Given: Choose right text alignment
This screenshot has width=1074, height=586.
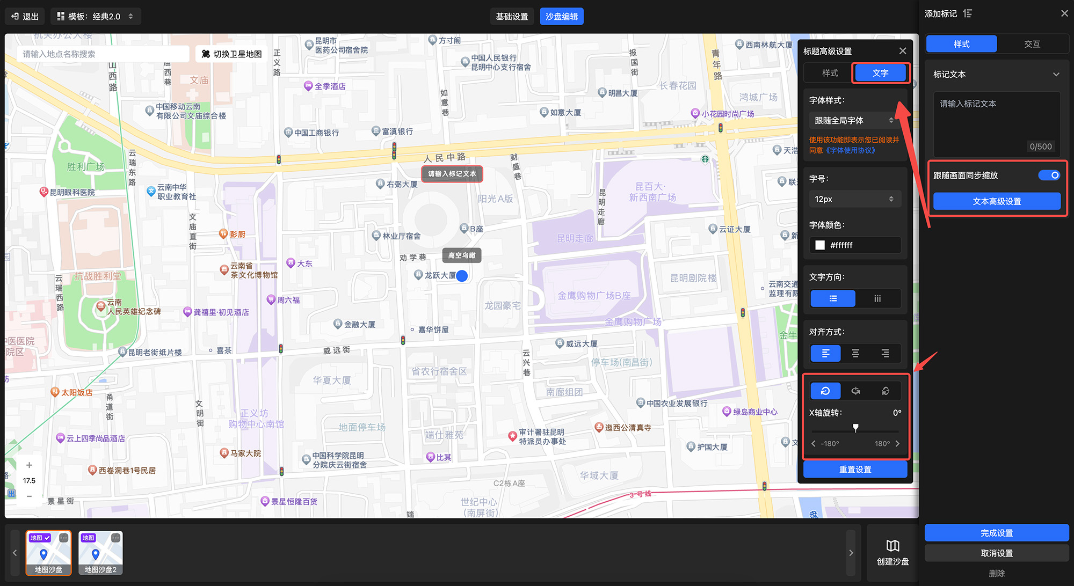Looking at the screenshot, I should coord(885,353).
